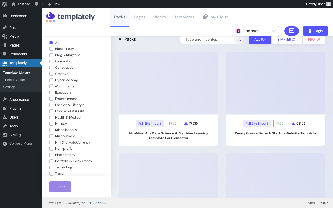Open Penny Grow pack thumbnail

276,83
